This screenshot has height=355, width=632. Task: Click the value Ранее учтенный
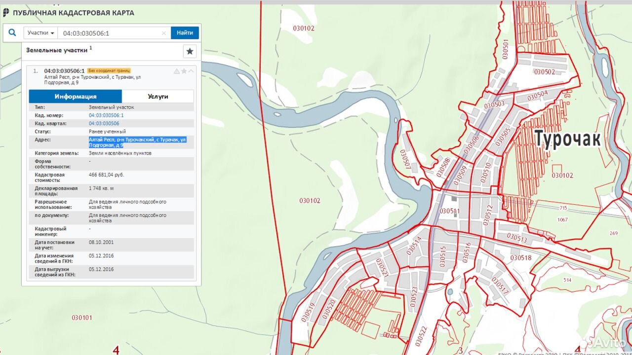107,132
